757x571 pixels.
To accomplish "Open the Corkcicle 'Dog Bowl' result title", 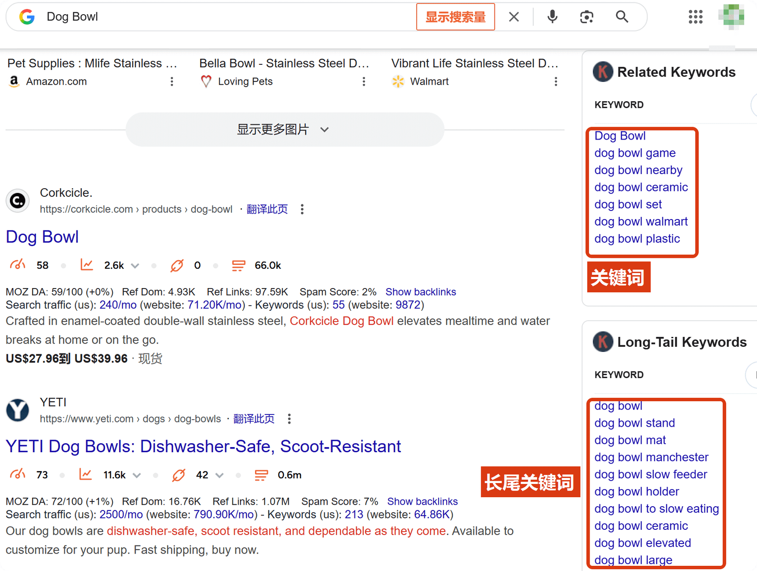I will [x=42, y=237].
